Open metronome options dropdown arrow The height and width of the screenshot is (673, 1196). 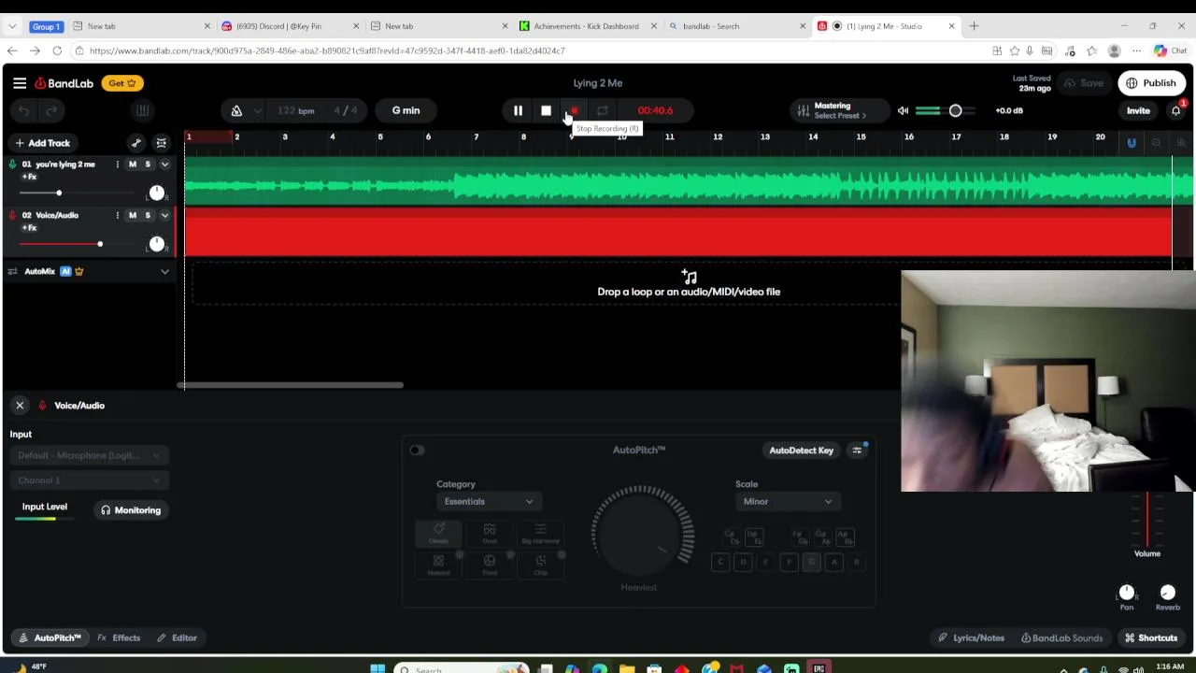(258, 111)
